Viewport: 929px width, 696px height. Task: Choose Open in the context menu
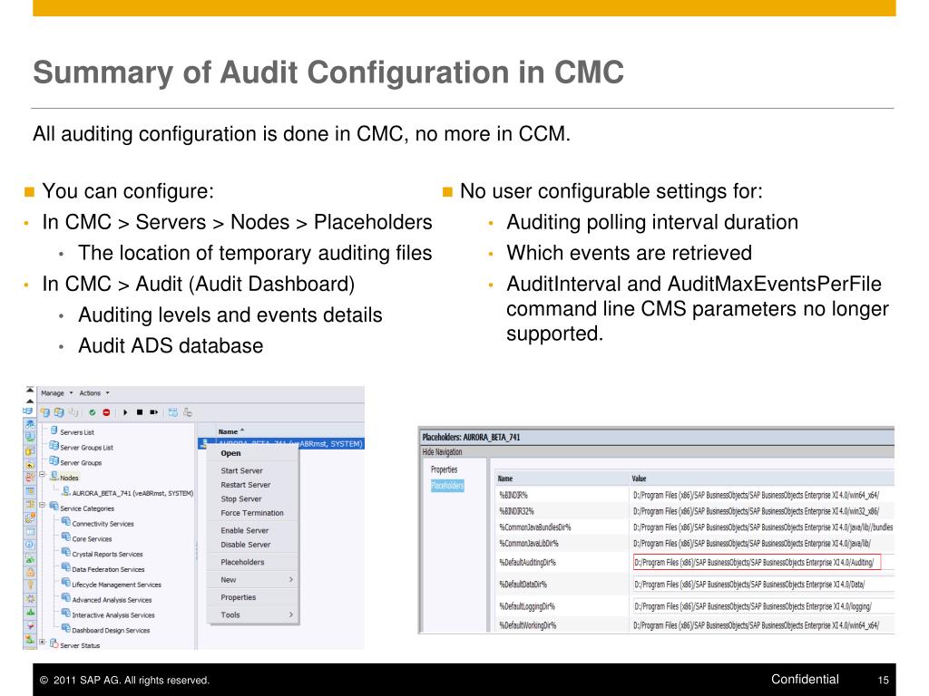click(231, 453)
